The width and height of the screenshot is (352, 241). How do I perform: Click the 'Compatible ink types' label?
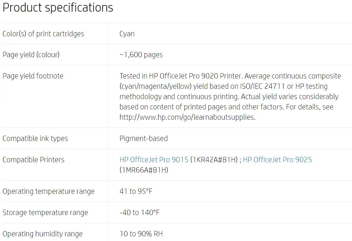pos(35,138)
